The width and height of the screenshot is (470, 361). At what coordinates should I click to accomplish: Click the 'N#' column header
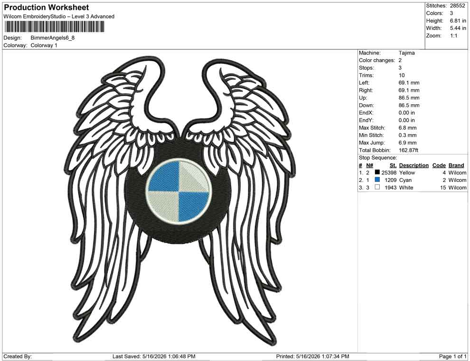(x=369, y=165)
